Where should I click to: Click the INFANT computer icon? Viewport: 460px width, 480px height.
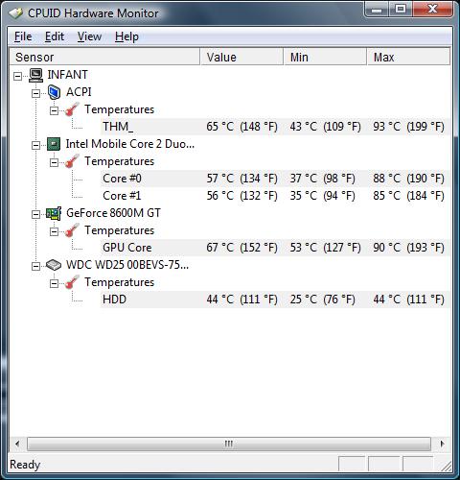point(35,75)
